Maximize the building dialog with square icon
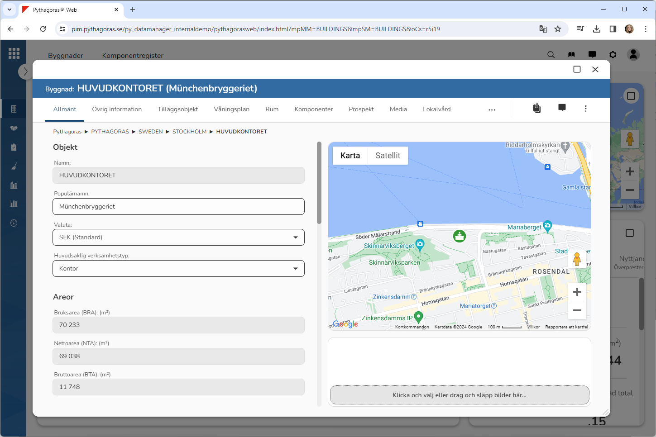The width and height of the screenshot is (656, 437). [x=577, y=69]
